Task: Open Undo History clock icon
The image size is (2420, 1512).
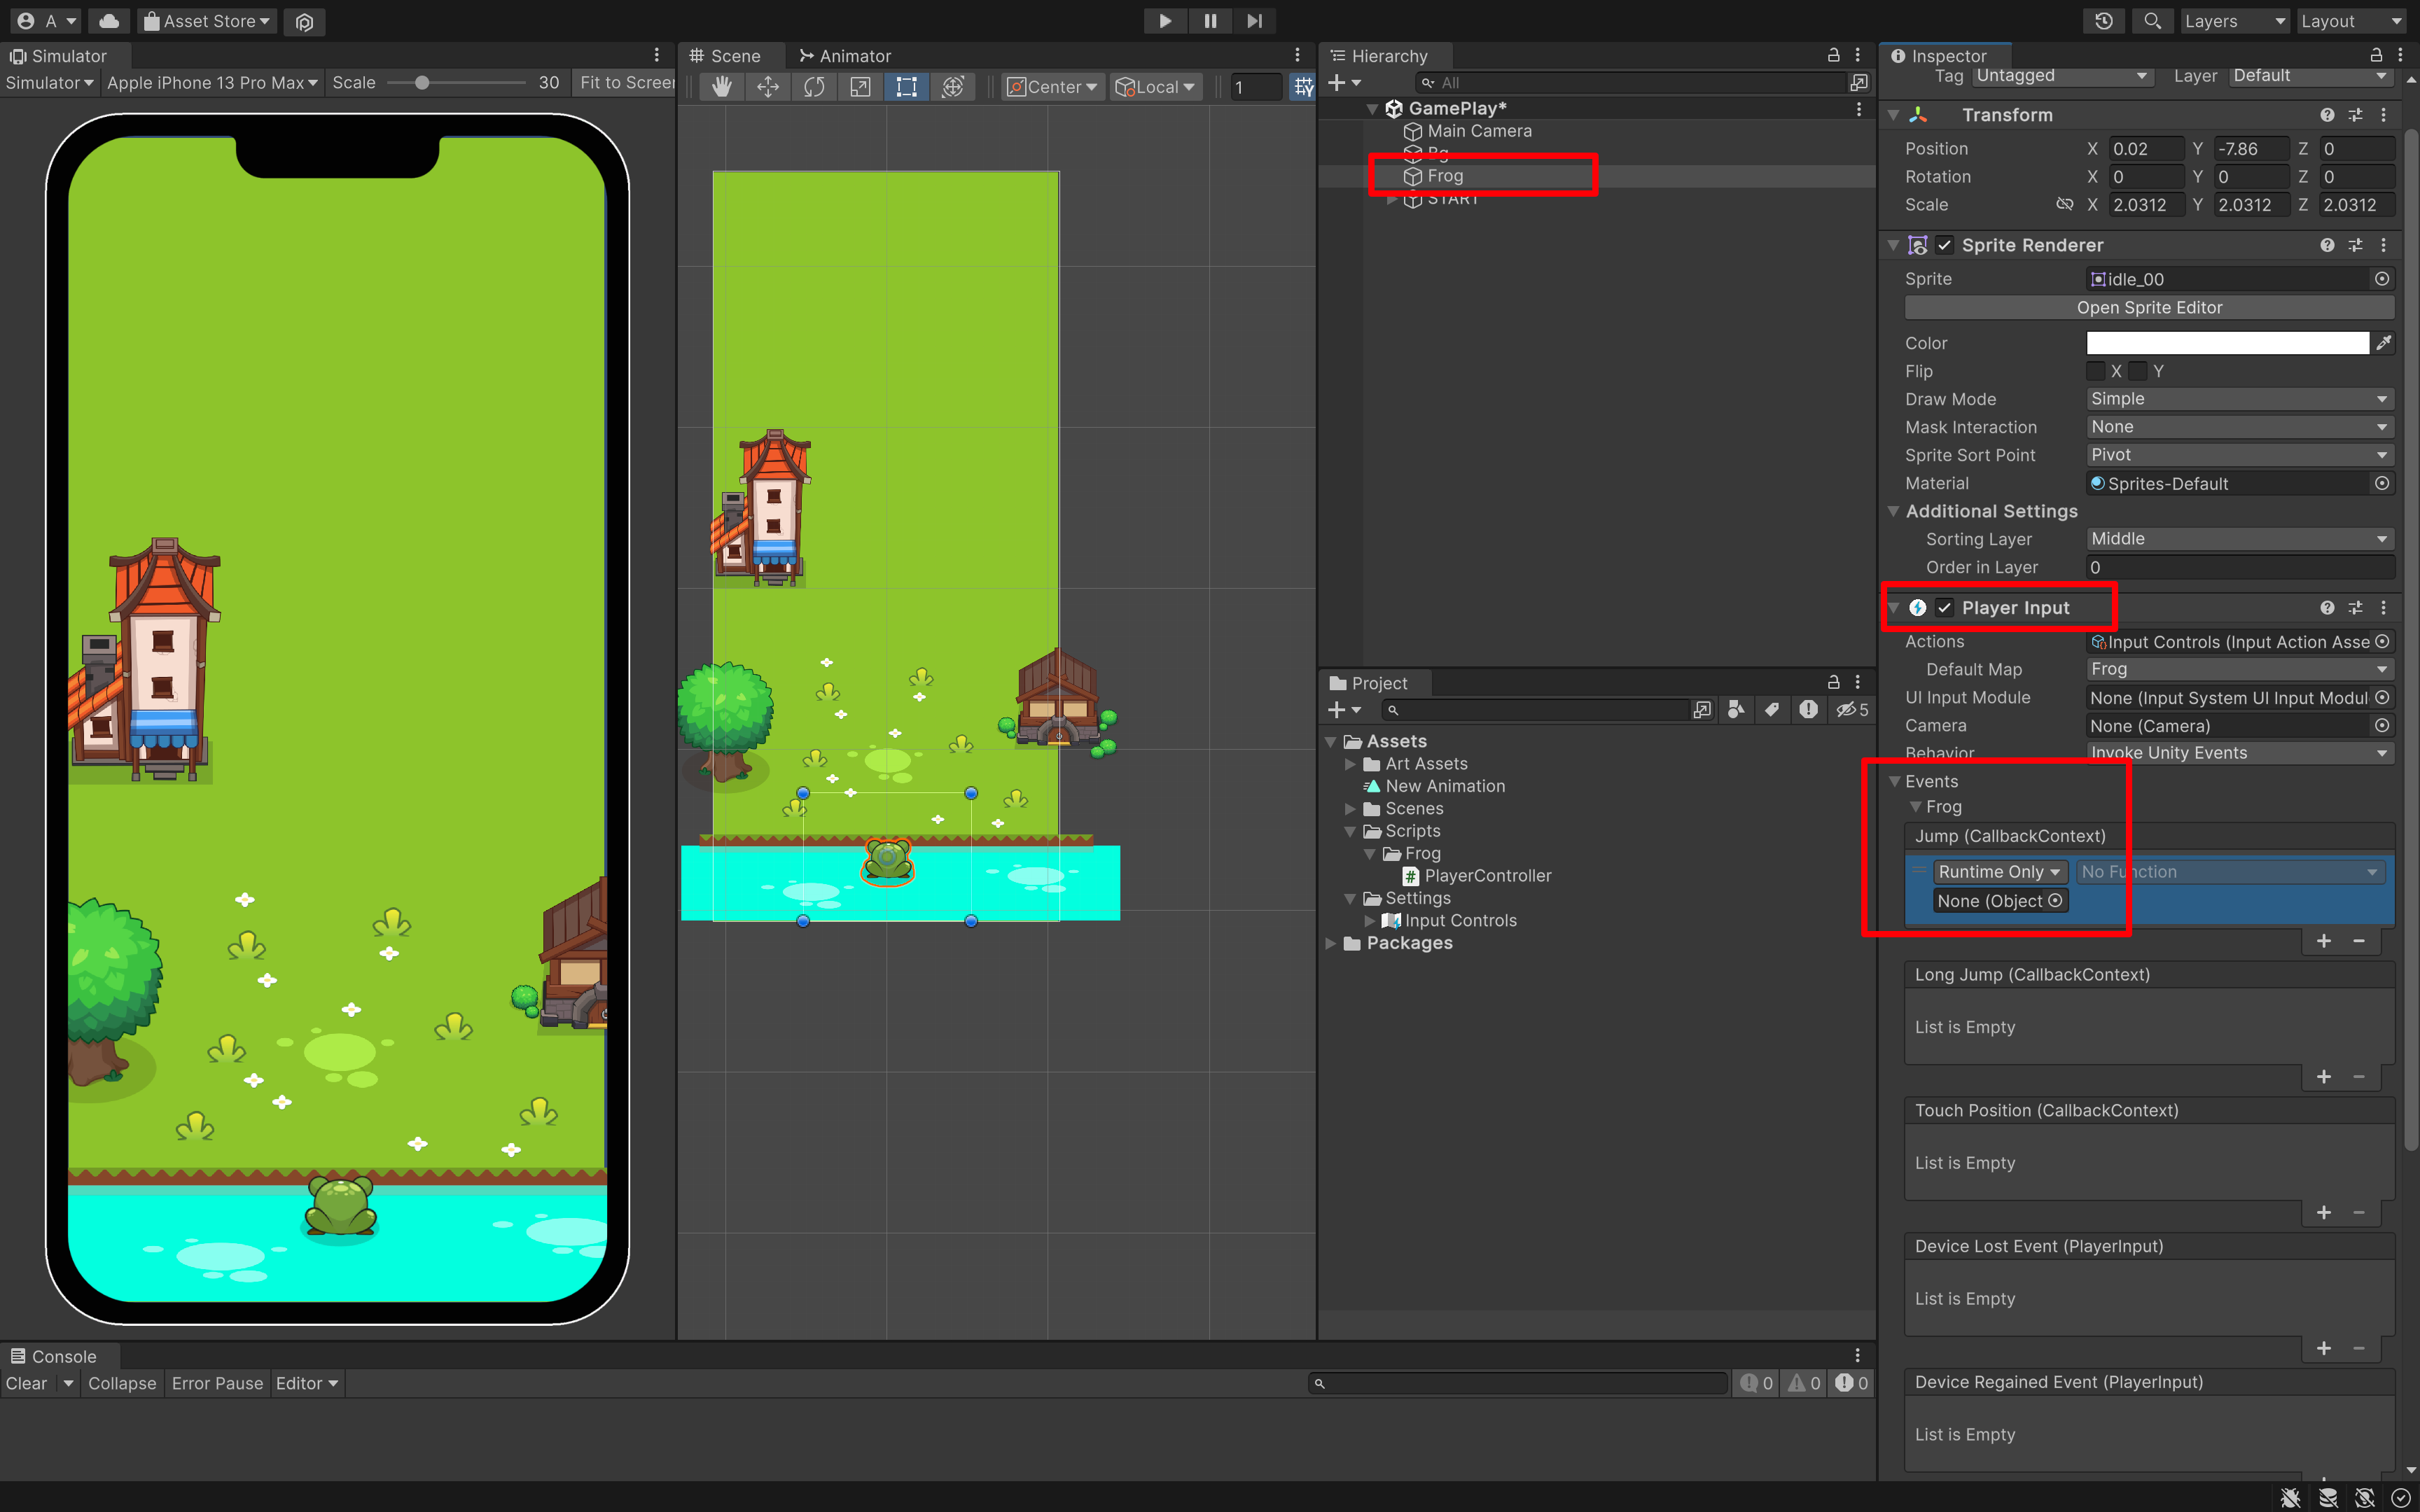Action: coord(2104,21)
